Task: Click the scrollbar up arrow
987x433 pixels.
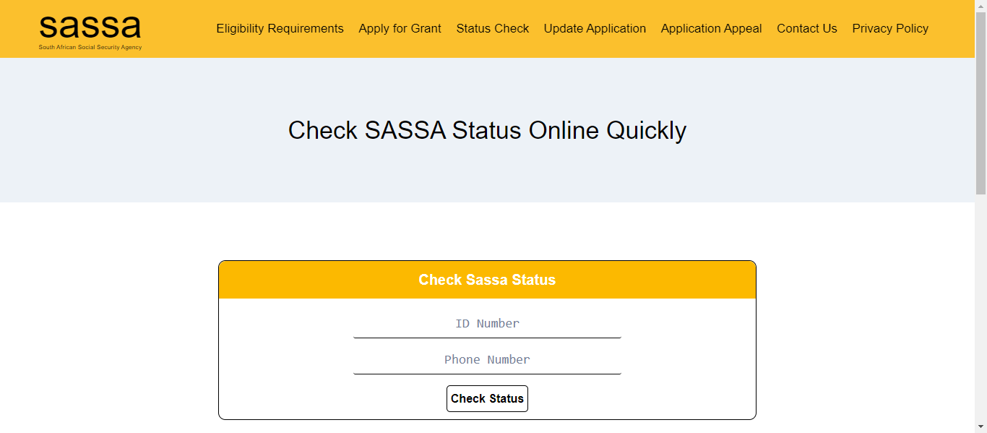Action: [982, 6]
